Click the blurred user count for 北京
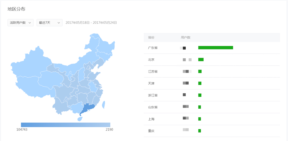 tap(187, 60)
